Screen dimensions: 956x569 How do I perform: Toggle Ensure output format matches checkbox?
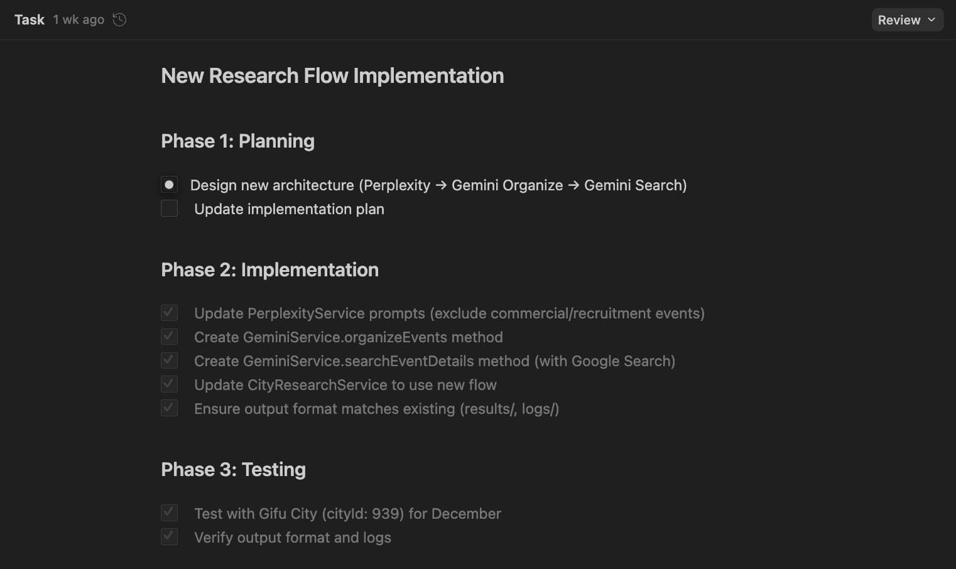coord(169,408)
